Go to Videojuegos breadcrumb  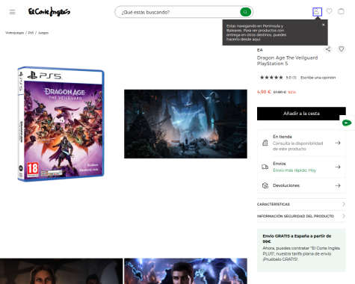point(15,33)
